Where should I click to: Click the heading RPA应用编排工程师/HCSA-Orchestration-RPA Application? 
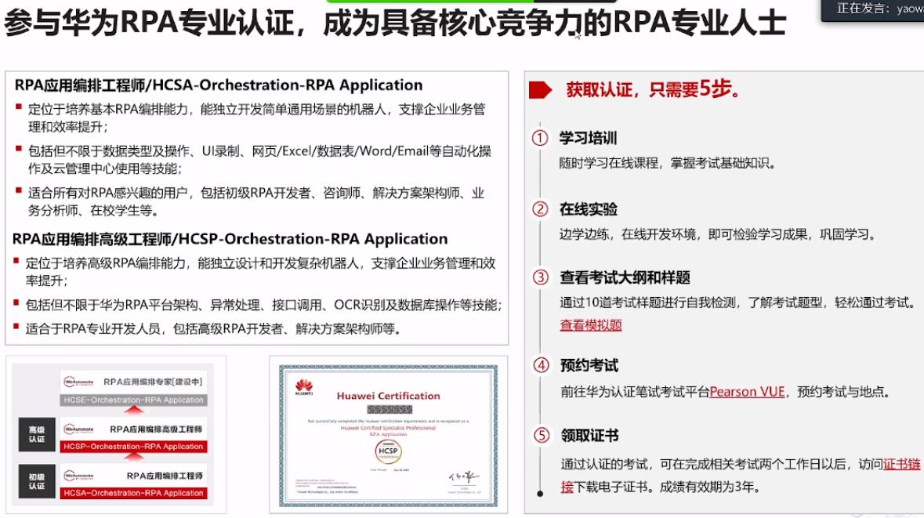(x=219, y=85)
